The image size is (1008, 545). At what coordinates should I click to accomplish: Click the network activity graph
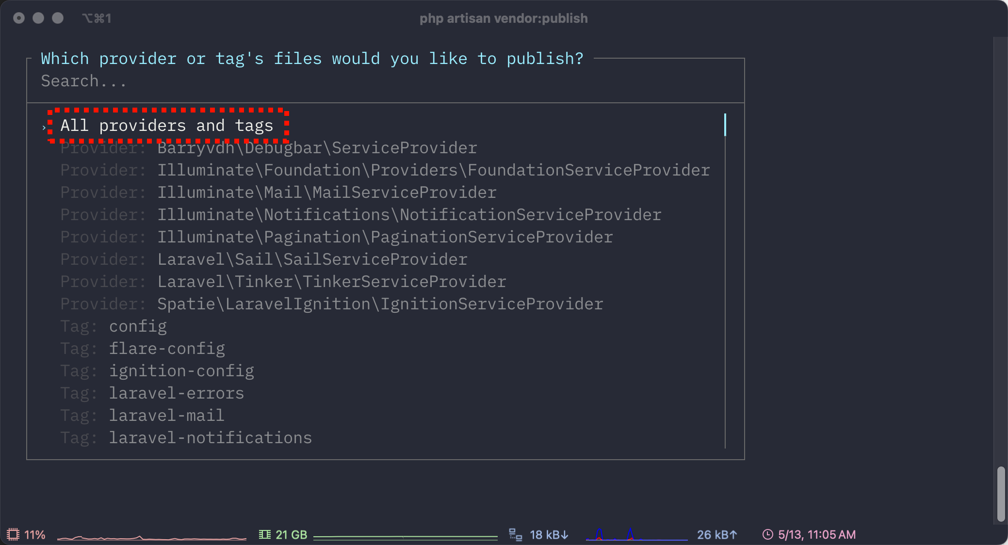click(x=636, y=534)
